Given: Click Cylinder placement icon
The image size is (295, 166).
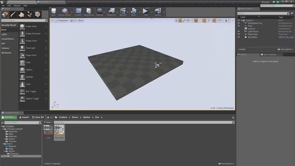Looking at the screenshot, I should coord(22,77).
